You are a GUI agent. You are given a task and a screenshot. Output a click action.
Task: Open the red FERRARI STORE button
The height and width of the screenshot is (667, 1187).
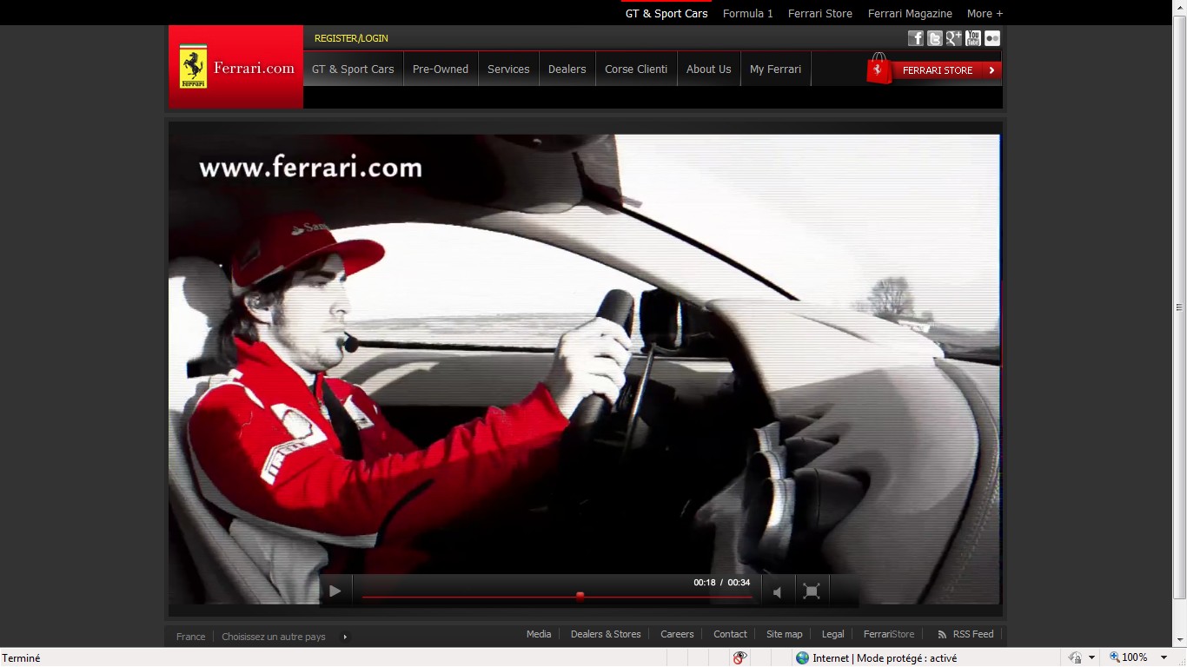[937, 70]
